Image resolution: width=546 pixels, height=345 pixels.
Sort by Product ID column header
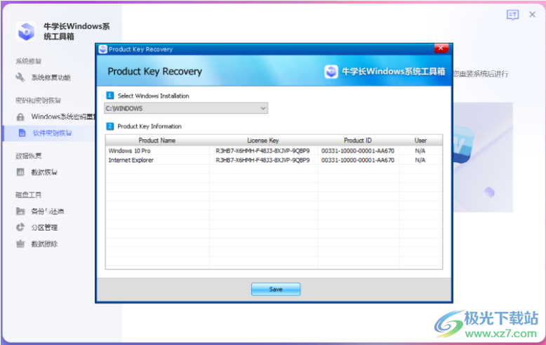(358, 140)
